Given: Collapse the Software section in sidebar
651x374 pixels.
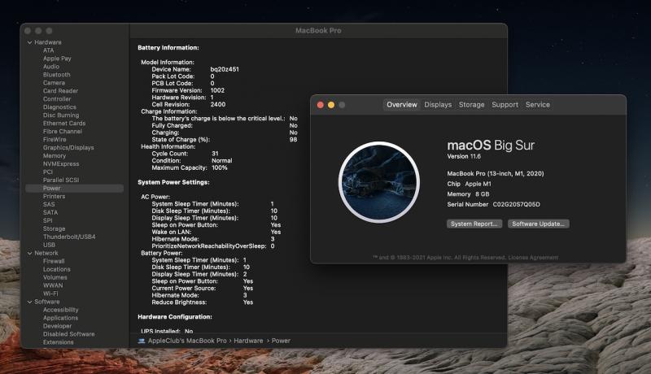Looking at the screenshot, I should [29, 302].
